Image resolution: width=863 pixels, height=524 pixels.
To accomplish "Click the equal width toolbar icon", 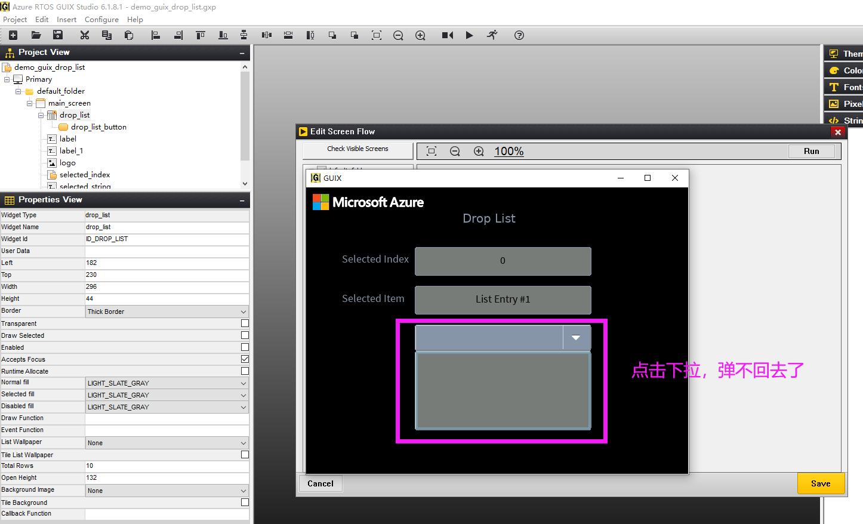I will point(288,35).
